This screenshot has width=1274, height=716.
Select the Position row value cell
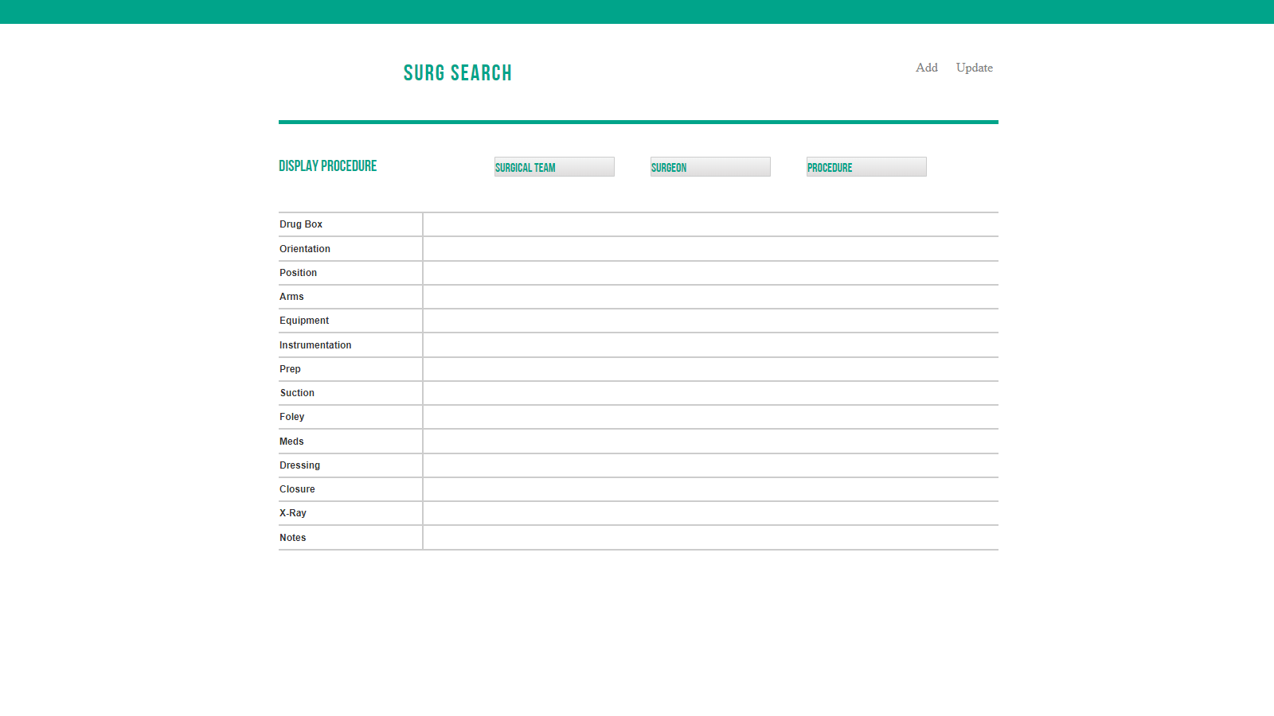[x=710, y=273]
